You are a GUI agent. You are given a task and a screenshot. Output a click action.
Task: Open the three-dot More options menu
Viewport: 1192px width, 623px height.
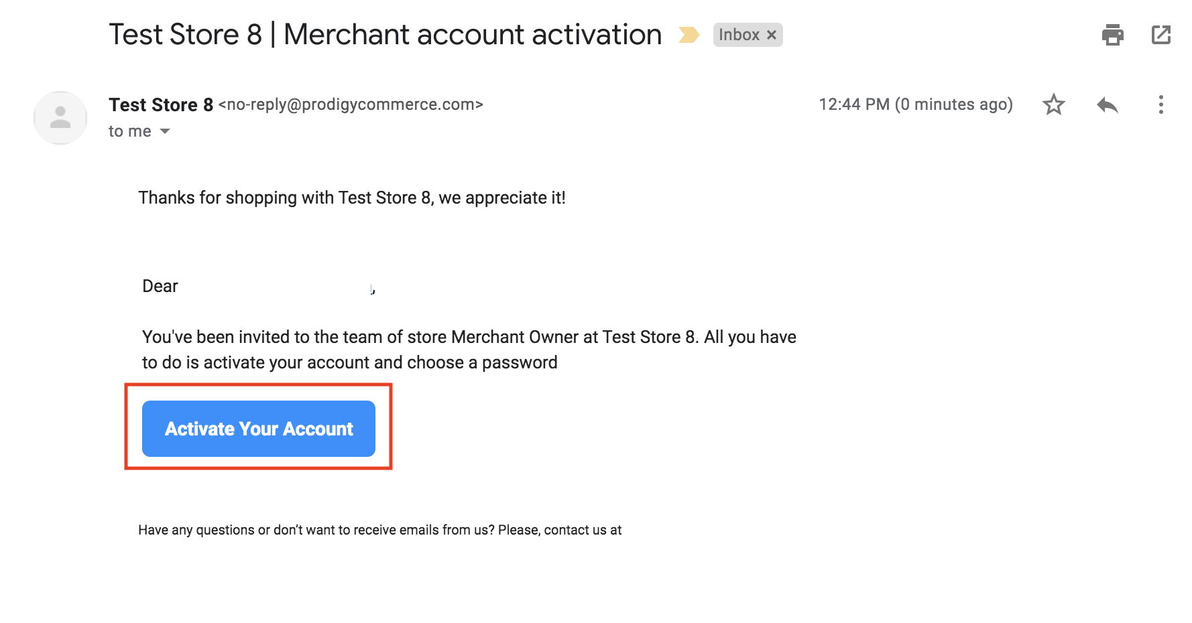point(1161,105)
